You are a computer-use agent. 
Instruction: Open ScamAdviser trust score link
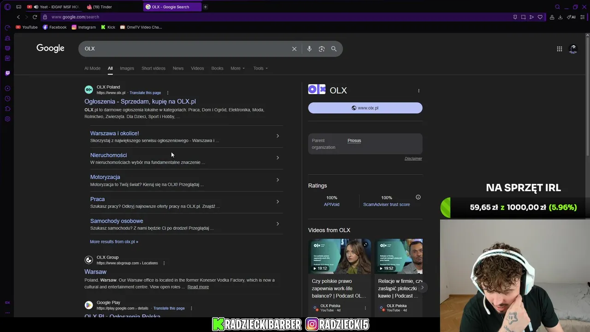coord(386,204)
